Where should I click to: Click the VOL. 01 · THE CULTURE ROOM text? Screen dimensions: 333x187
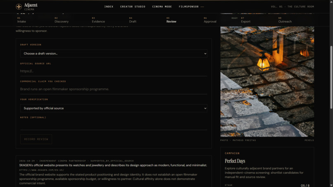(x=293, y=7)
